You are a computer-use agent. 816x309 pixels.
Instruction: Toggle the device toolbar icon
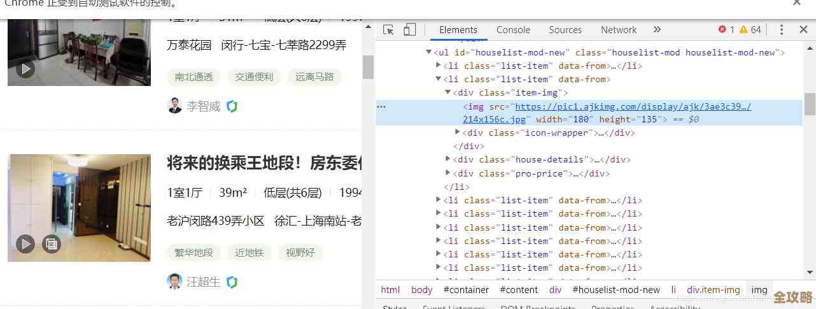pos(410,30)
